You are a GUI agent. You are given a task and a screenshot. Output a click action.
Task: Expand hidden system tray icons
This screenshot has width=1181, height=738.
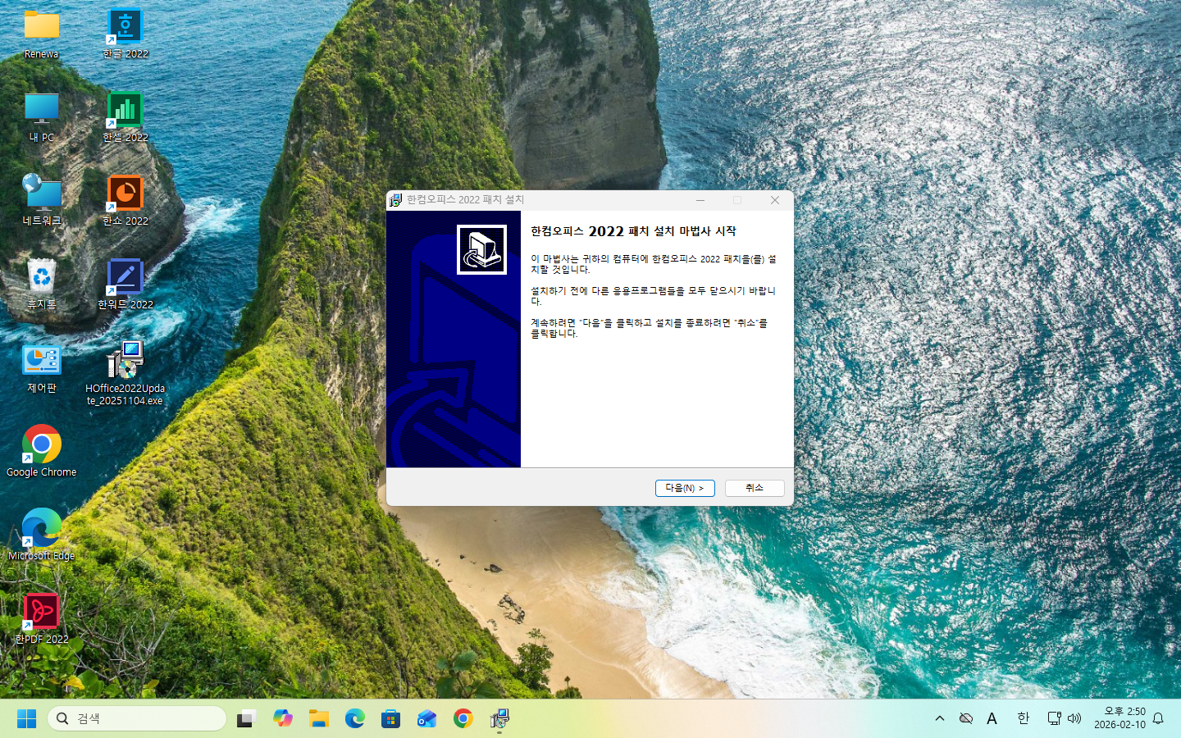pyautogui.click(x=940, y=718)
